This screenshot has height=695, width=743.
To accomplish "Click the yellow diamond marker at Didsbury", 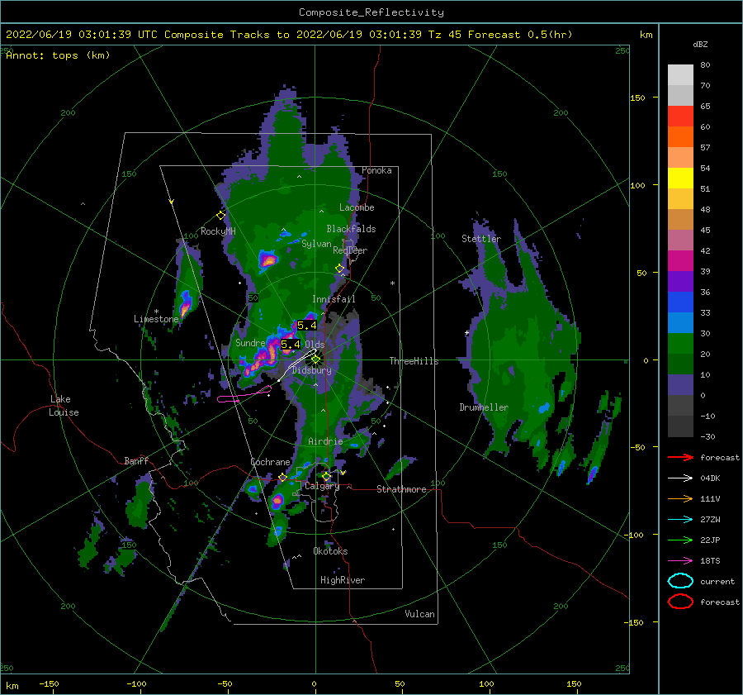I will [x=315, y=359].
